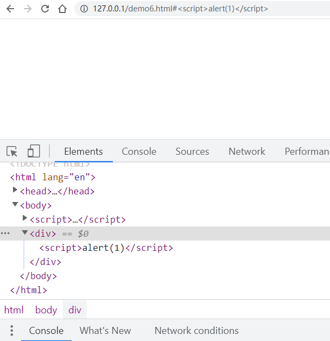Open site information icon in address bar
The height and width of the screenshot is (341, 330).
pyautogui.click(x=84, y=9)
